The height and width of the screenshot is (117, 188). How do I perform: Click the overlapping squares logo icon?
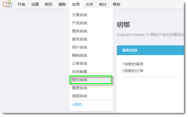point(7,4)
